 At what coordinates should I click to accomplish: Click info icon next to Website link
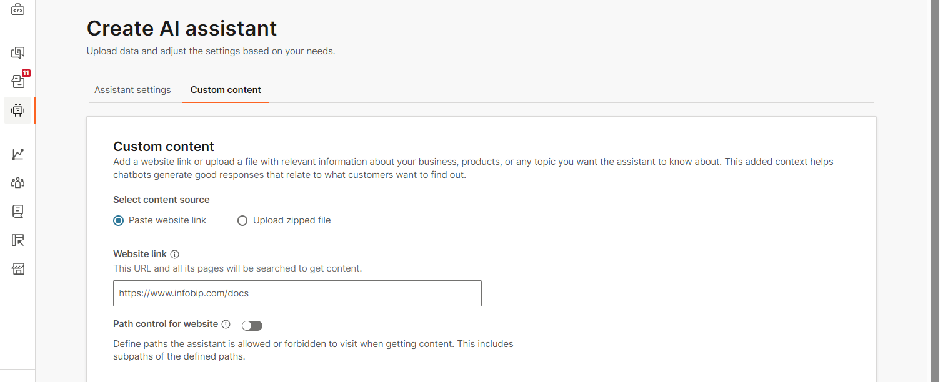(x=175, y=255)
